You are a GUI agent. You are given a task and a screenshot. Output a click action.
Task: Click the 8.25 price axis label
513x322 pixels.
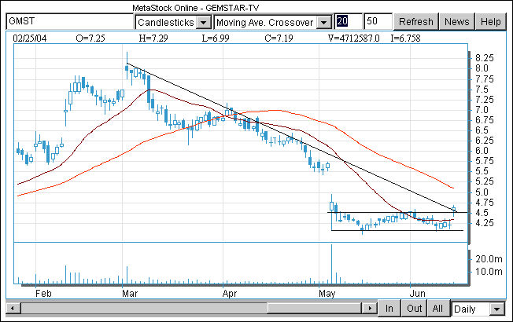pyautogui.click(x=484, y=58)
